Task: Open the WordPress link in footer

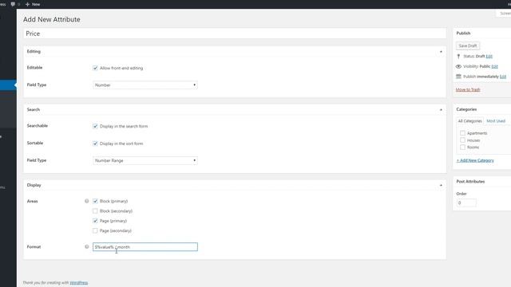Action: (x=78, y=282)
